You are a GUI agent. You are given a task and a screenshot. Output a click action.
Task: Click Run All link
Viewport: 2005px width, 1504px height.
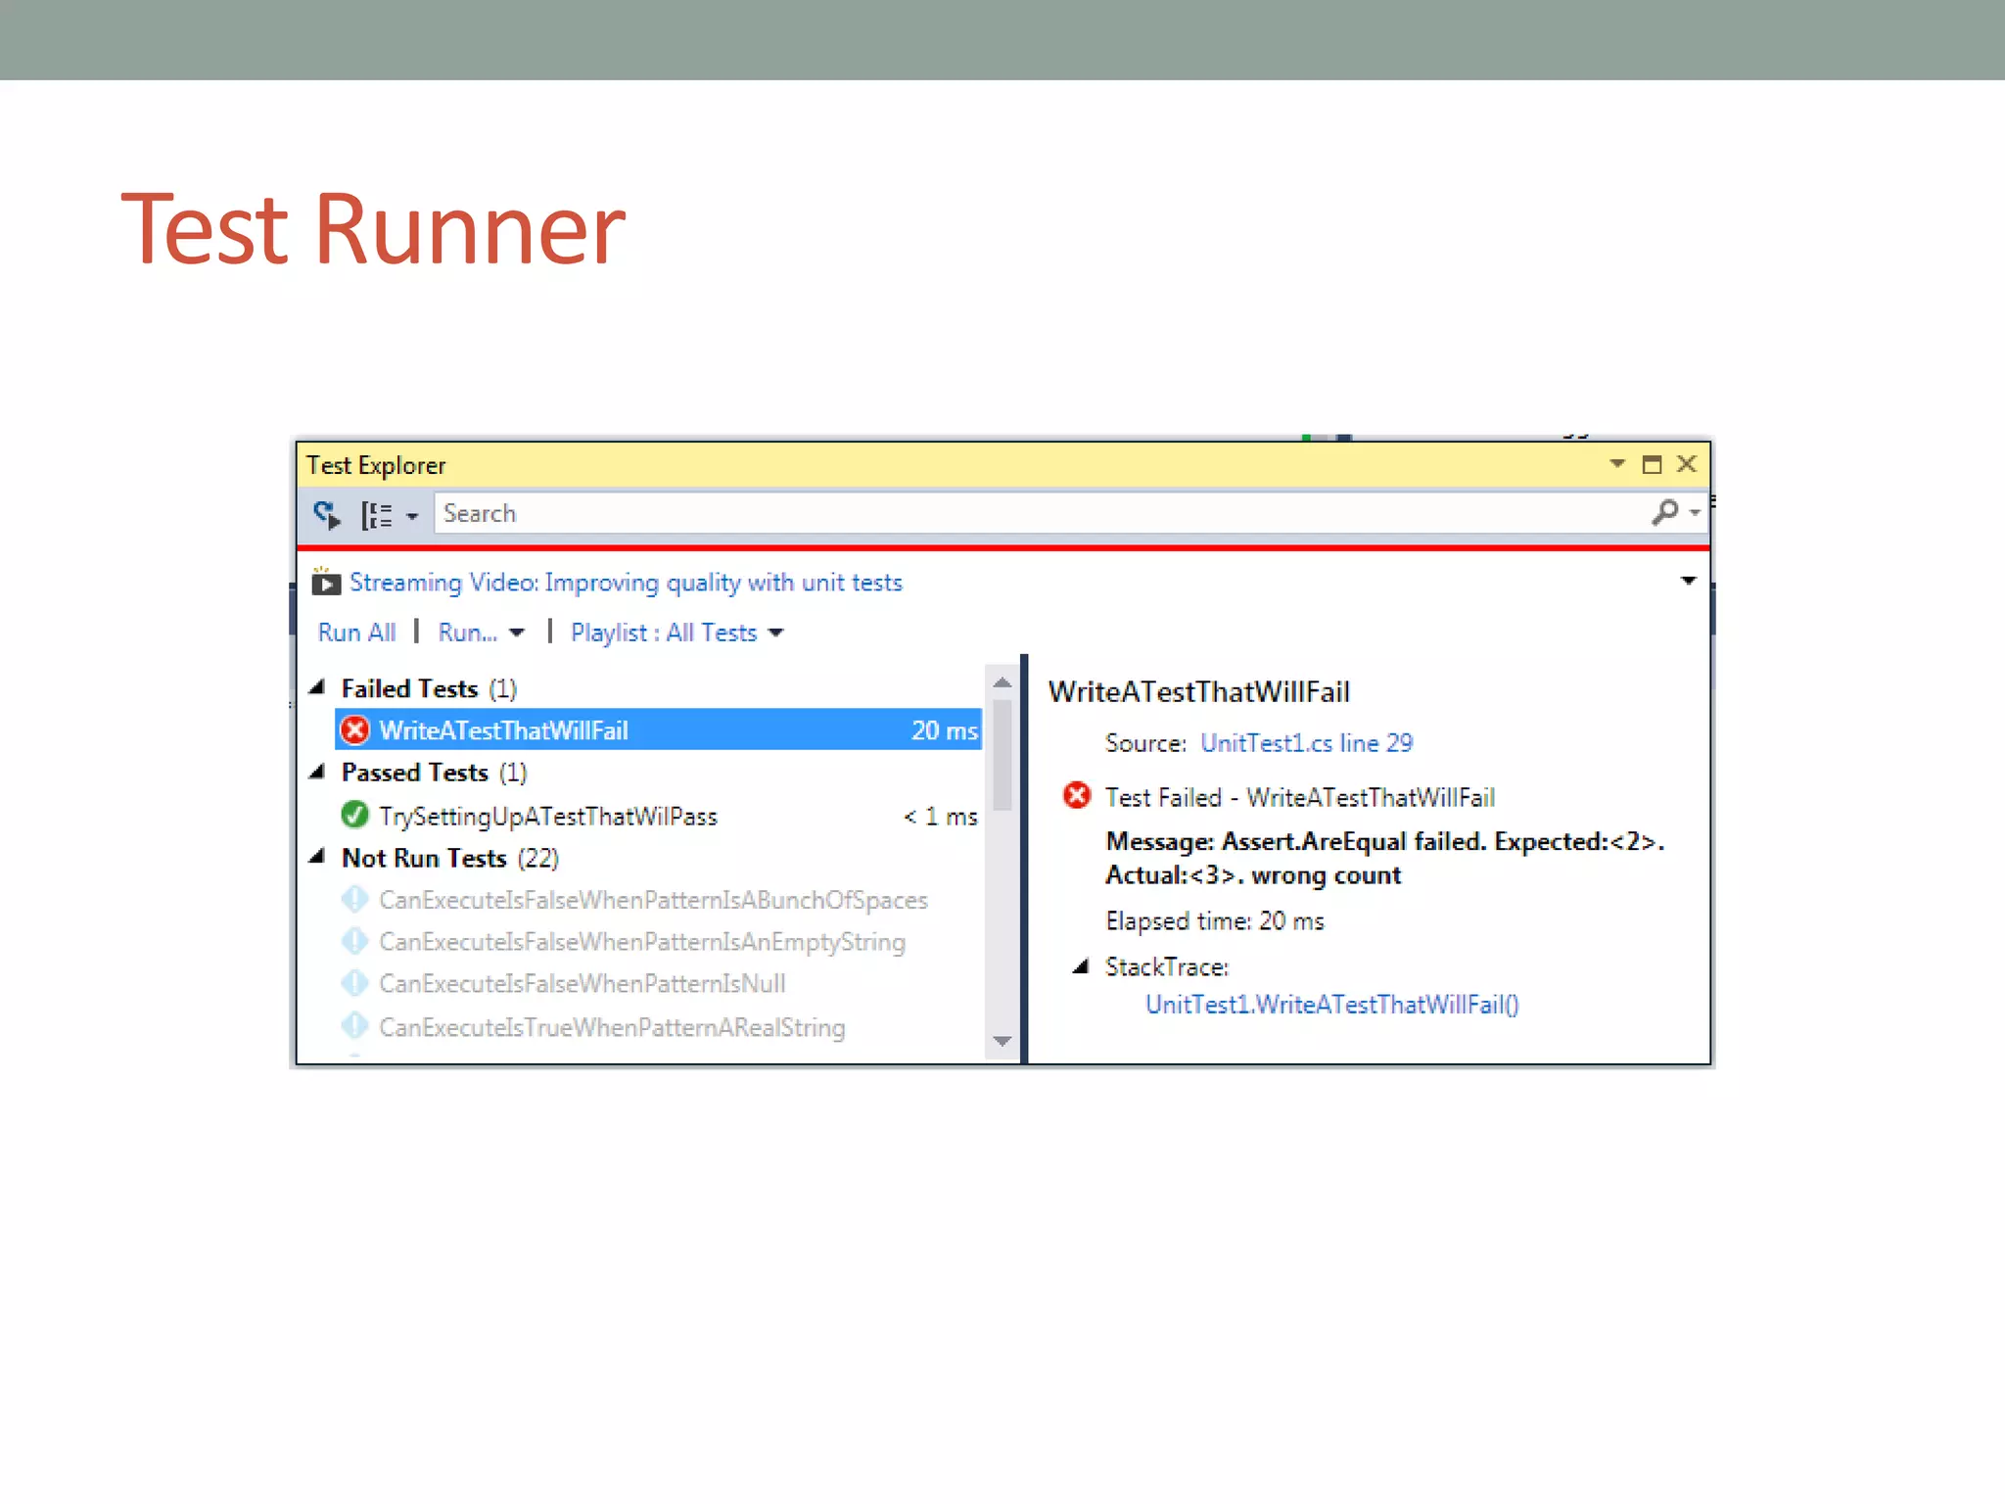[x=356, y=633]
